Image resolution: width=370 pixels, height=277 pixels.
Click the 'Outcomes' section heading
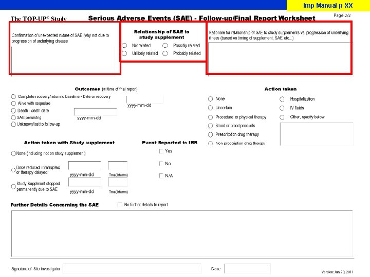(87, 89)
